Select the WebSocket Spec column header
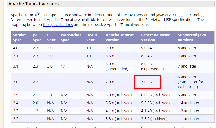Screen dimensions: 216x128 point(71,37)
